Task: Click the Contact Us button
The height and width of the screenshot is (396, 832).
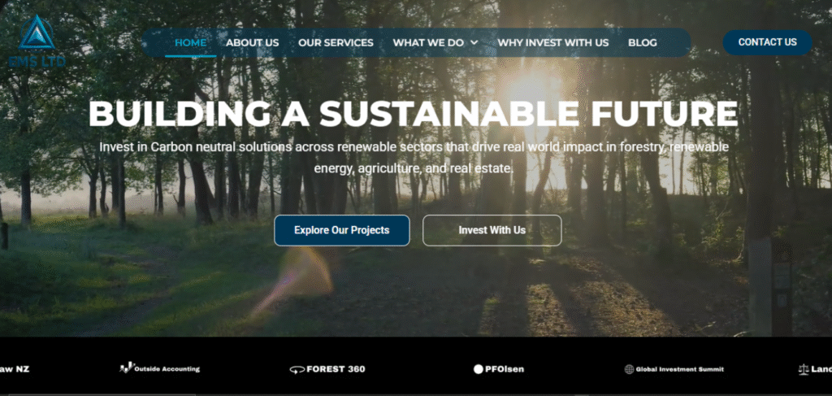Action: [767, 42]
